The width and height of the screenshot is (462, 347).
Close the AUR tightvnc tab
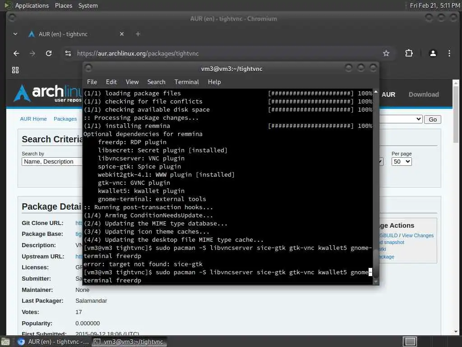point(122,34)
